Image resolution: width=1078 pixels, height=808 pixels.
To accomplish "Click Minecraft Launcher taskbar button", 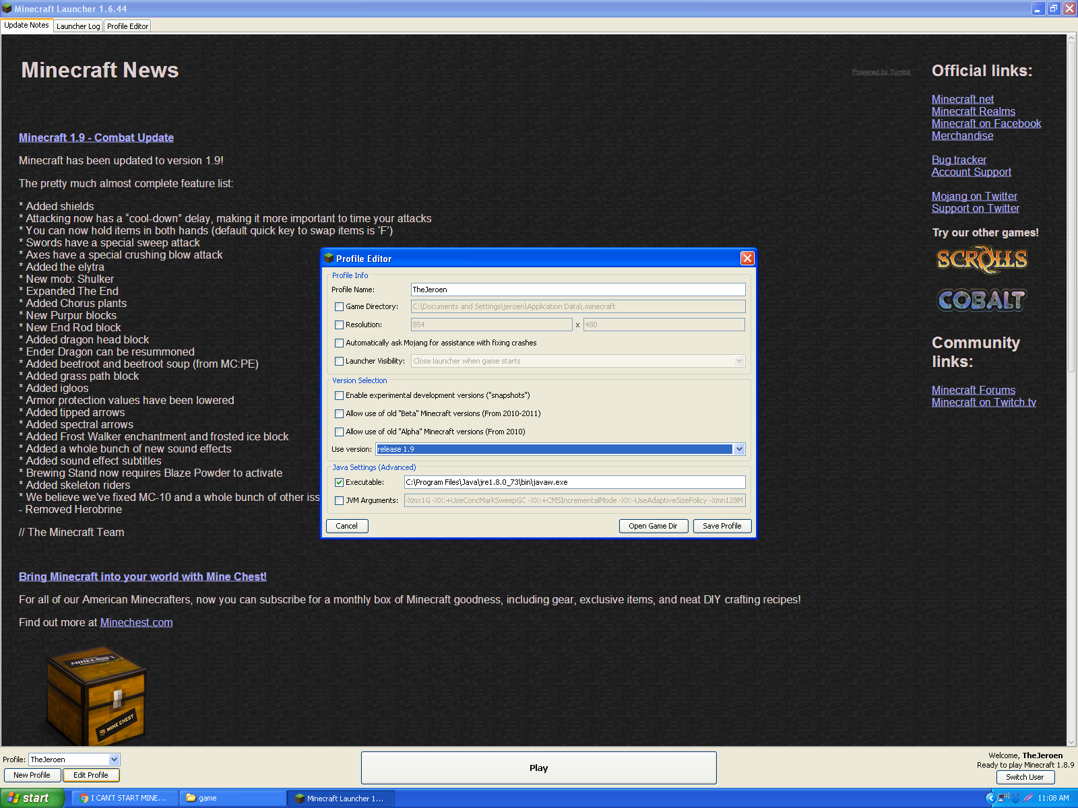I will pyautogui.click(x=342, y=798).
